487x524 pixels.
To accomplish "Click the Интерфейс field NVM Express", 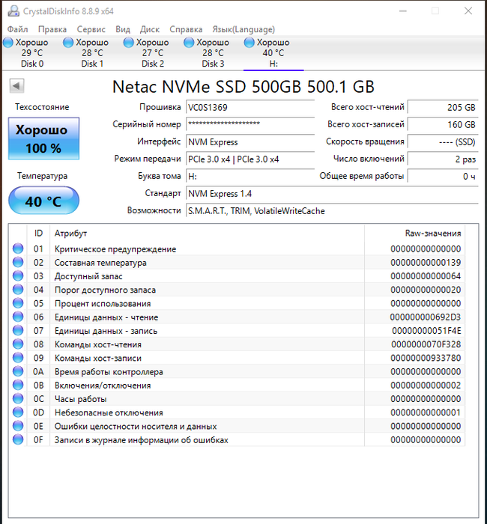I will [250, 142].
